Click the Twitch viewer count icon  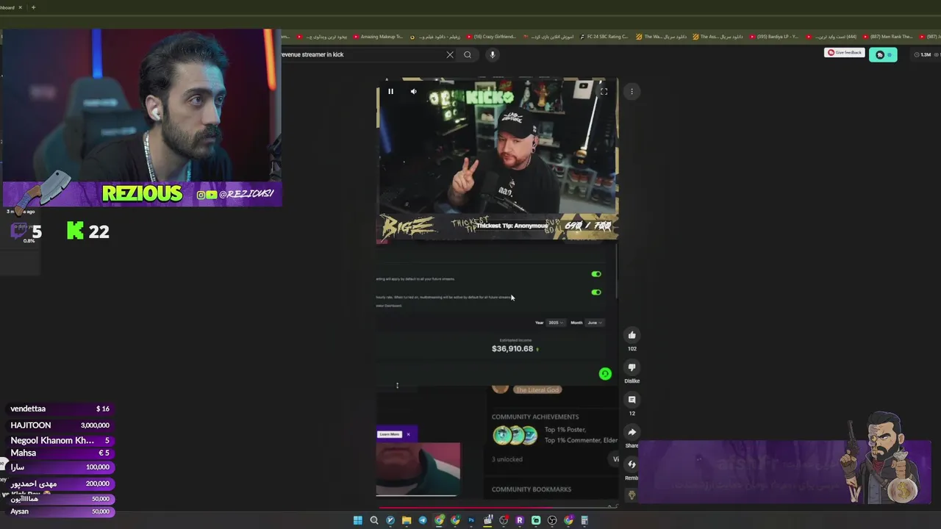click(19, 231)
